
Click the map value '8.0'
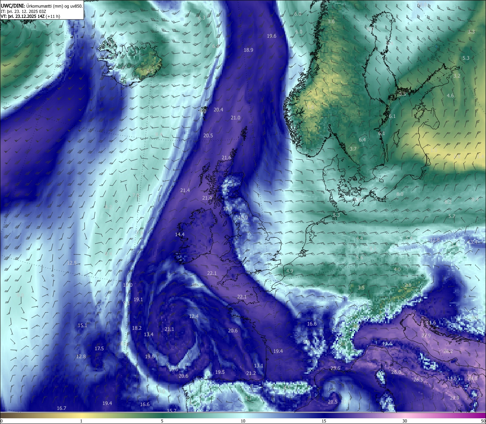(400, 194)
